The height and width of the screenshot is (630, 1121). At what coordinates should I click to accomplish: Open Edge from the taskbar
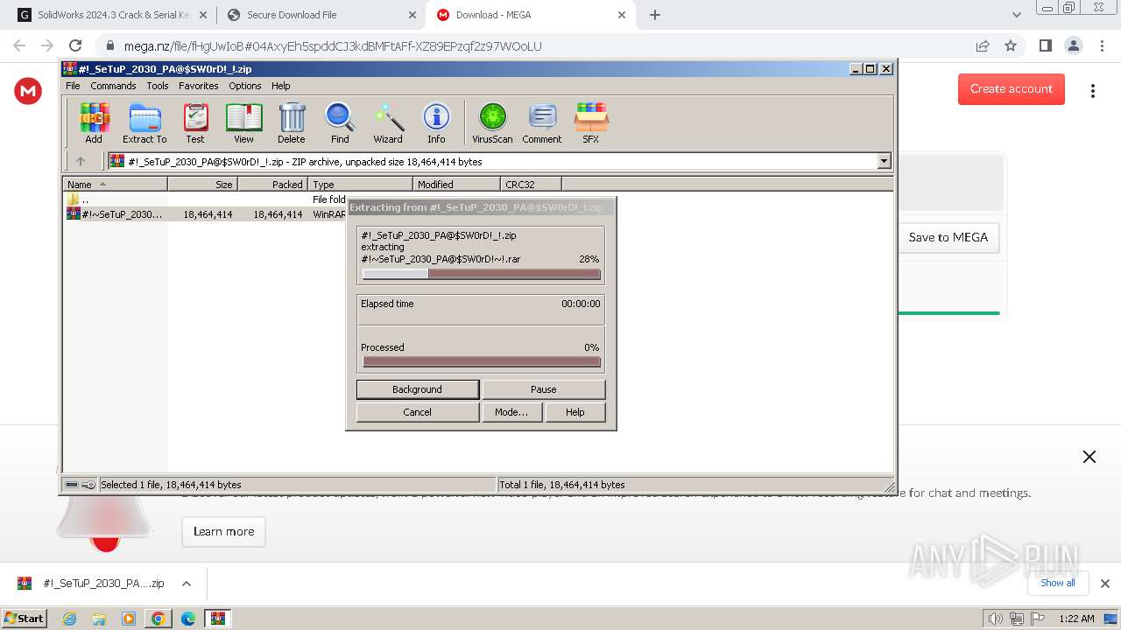point(188,619)
